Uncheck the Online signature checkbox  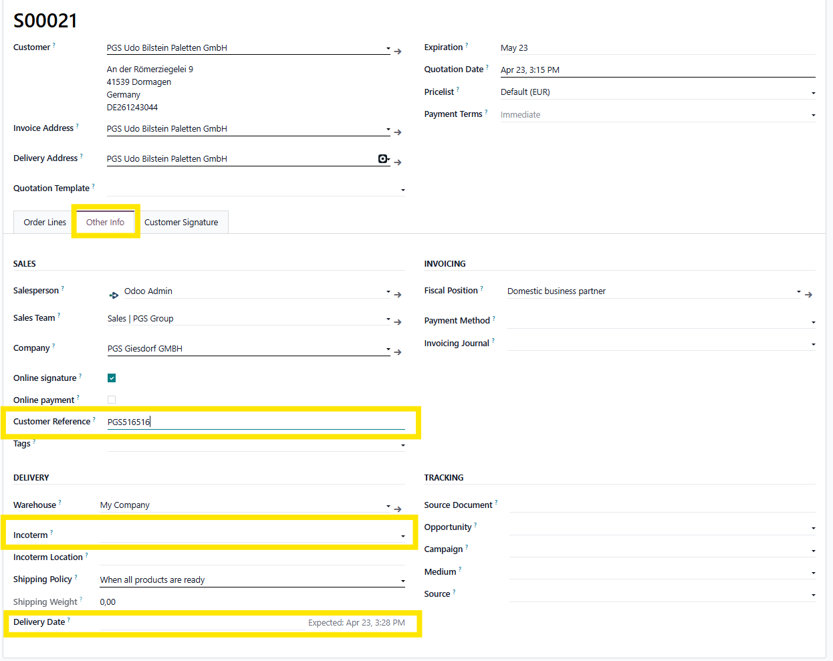(x=112, y=378)
